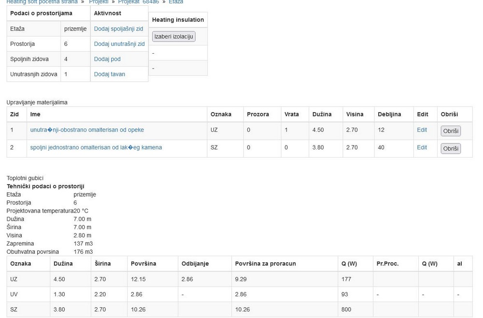Select the '2.20' width value
Viewport: 483px width, 318px height.
click(100, 294)
